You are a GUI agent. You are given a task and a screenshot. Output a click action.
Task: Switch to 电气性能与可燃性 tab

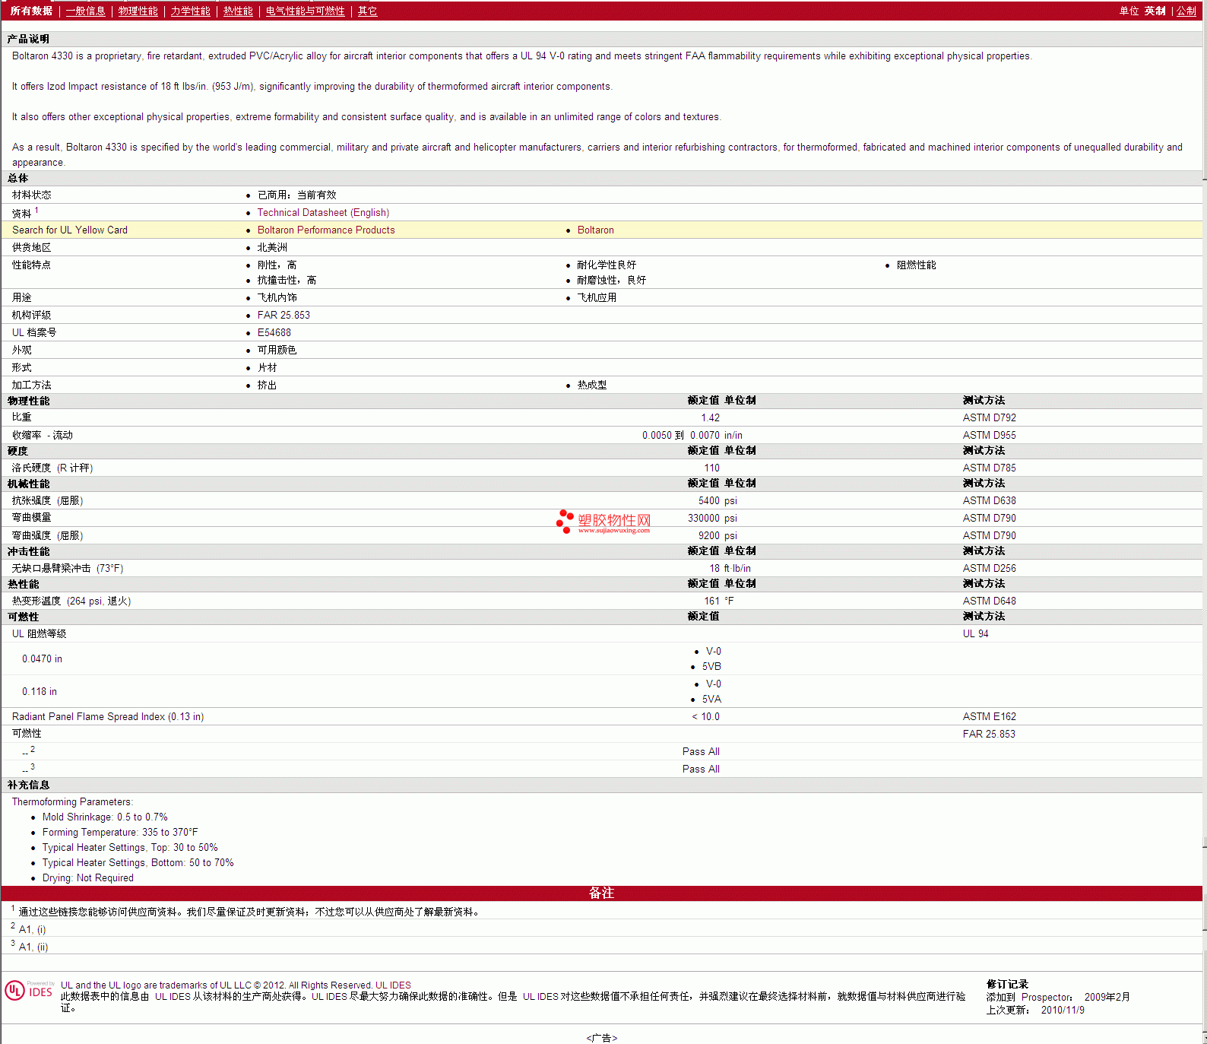click(x=305, y=11)
